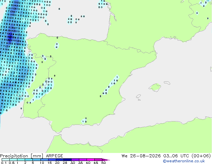
Task: Click the 30–35 mm purple legend swatch
Action: (75, 160)
